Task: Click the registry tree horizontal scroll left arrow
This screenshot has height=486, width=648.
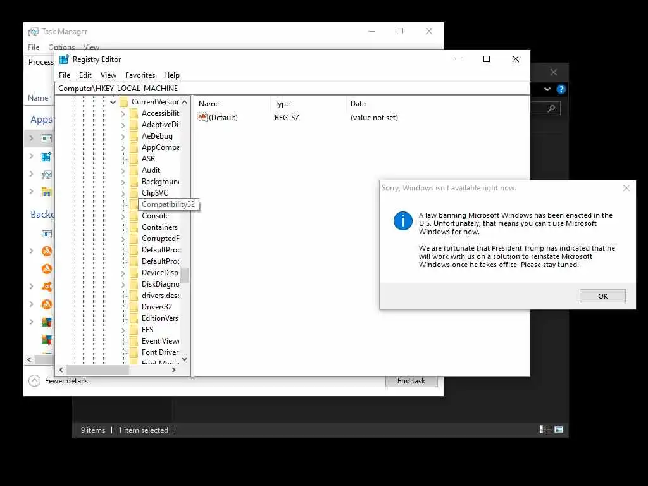Action: point(61,370)
